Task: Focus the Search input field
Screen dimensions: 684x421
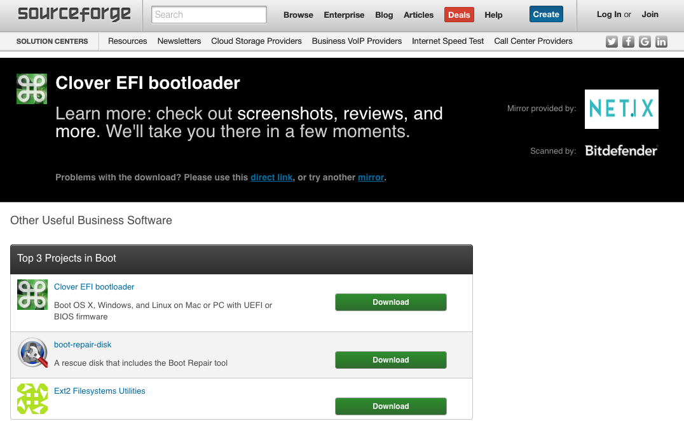Action: 209,15
